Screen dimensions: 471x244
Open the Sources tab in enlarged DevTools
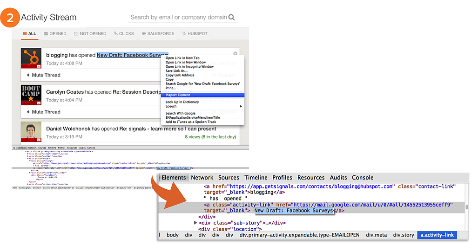(229, 178)
